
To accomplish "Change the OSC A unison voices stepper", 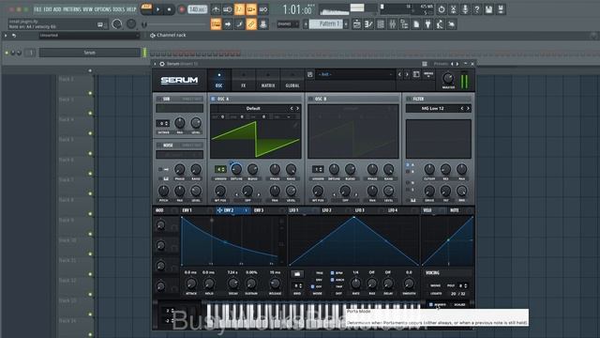I will coord(220,169).
